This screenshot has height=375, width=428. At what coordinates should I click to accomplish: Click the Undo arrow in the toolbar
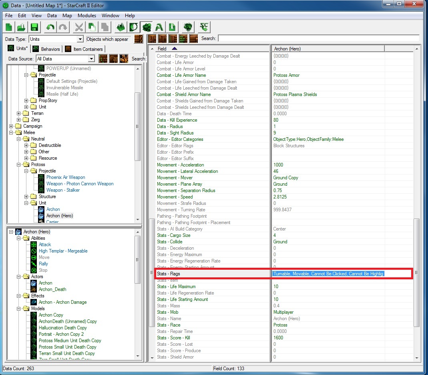pyautogui.click(x=50, y=27)
